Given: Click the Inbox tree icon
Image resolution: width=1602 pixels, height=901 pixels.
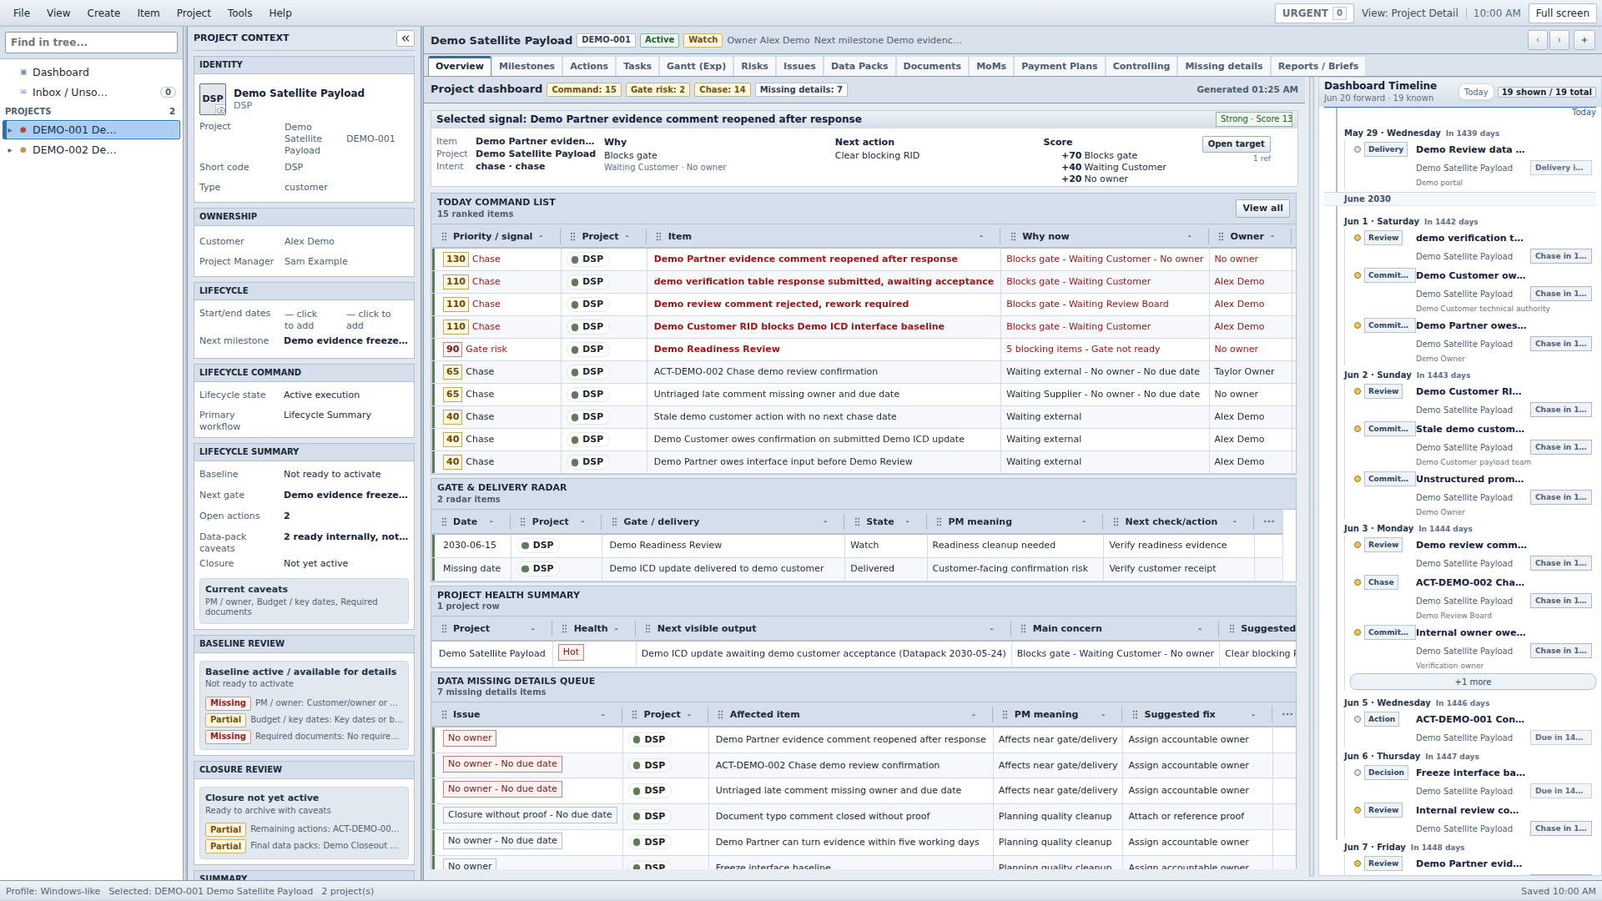Looking at the screenshot, I should coord(23,93).
